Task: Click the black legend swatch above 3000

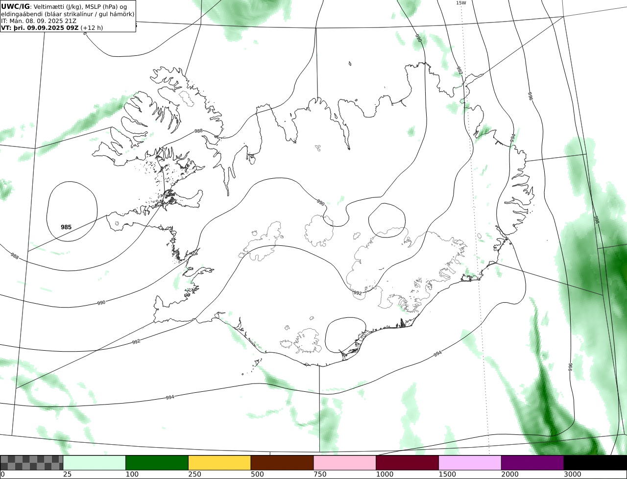Action: point(595,463)
